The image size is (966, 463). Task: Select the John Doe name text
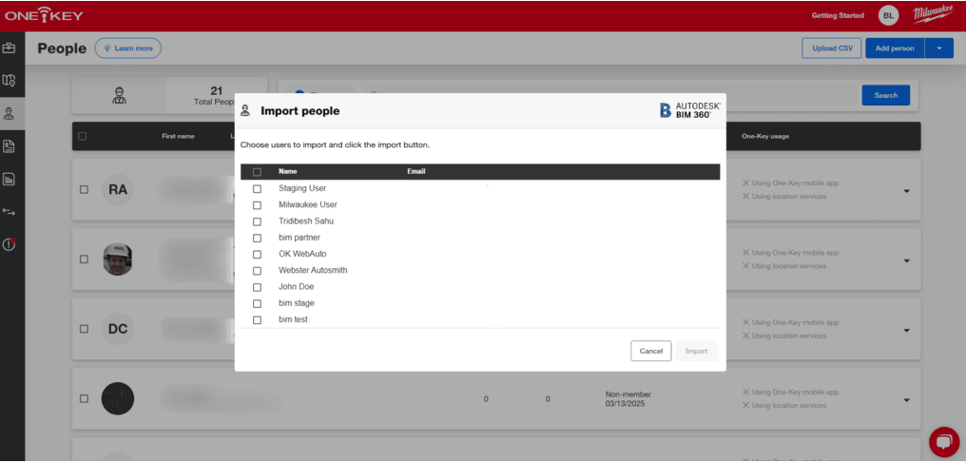click(297, 287)
